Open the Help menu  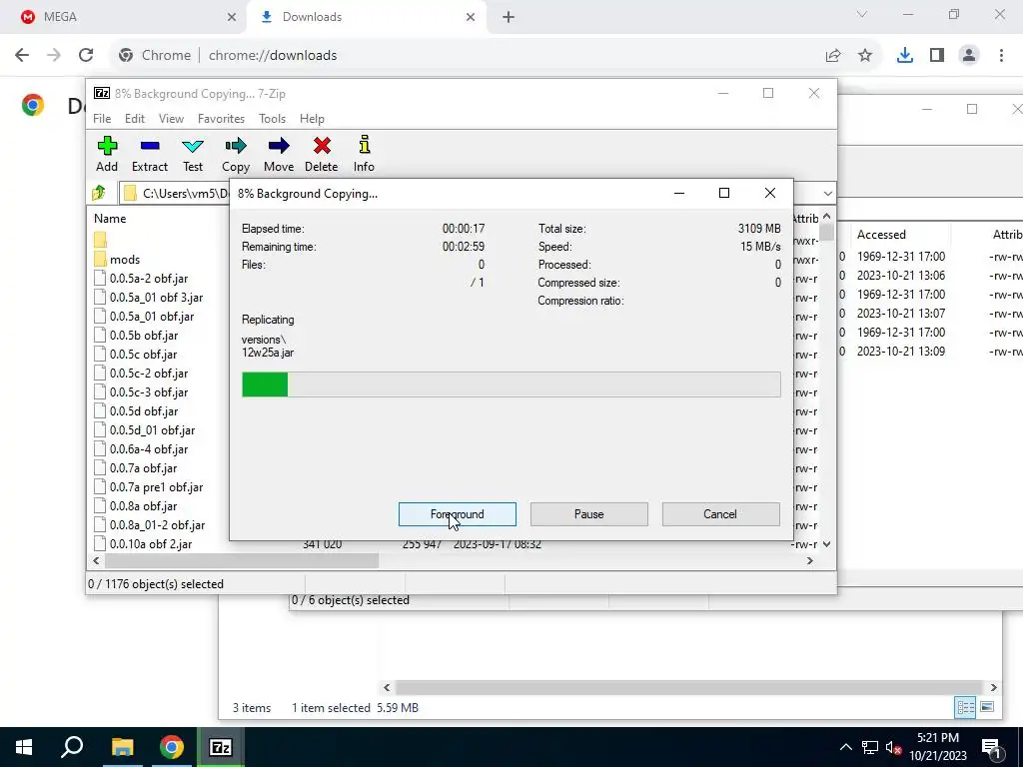pyautogui.click(x=312, y=119)
